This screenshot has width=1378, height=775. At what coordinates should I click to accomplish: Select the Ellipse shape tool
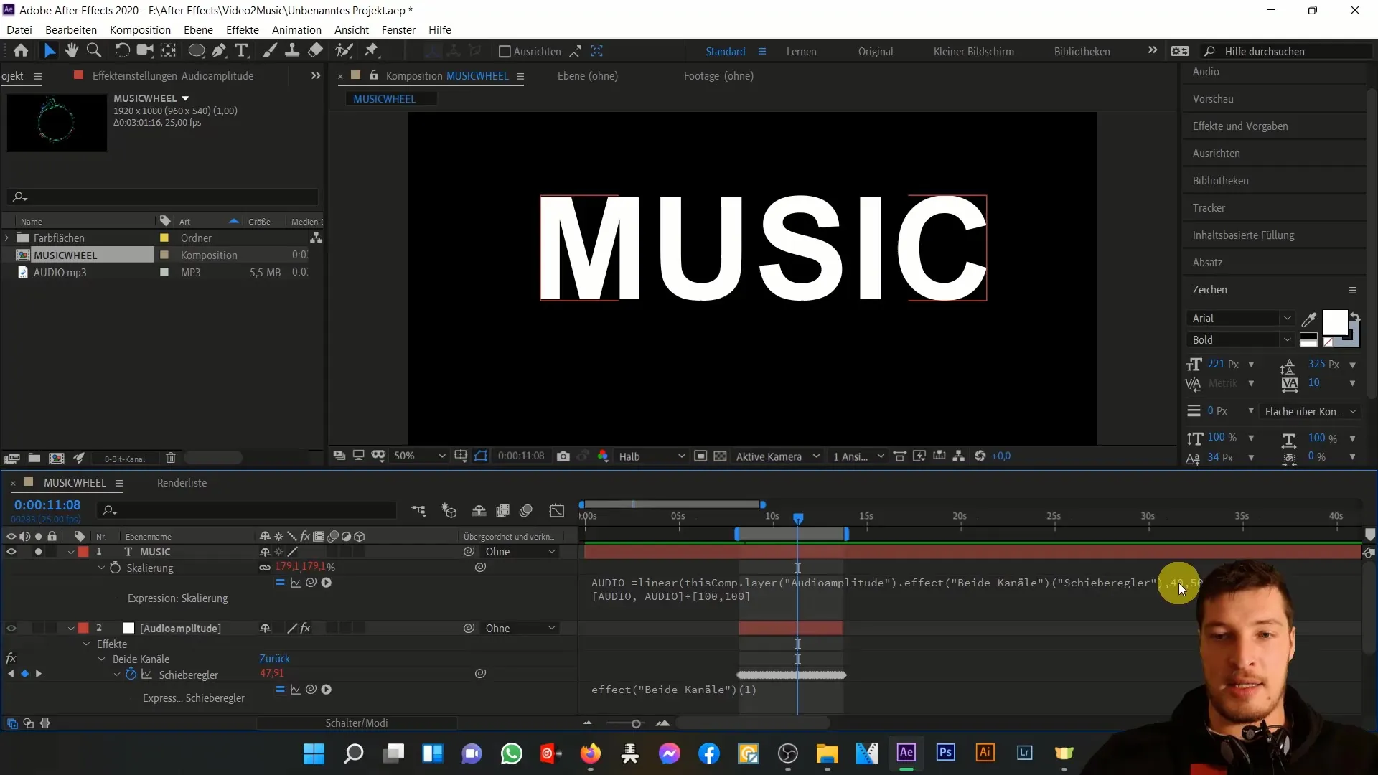click(x=196, y=50)
